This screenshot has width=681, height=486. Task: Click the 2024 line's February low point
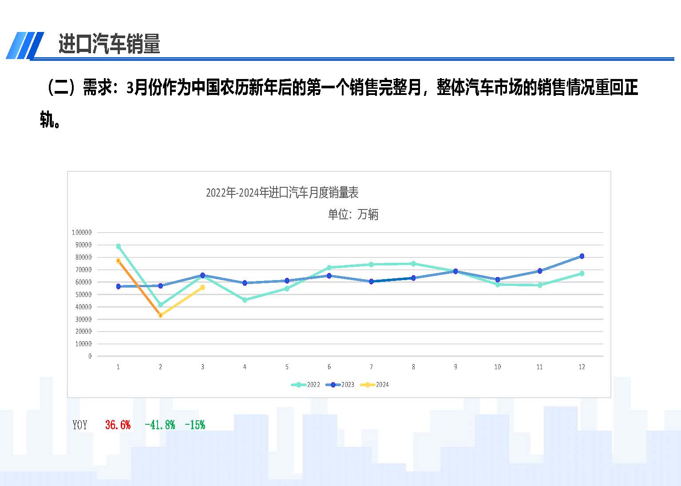(x=160, y=315)
